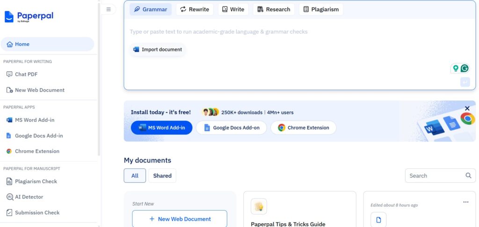Click the 'Install today - it's free!' text
This screenshot has height=227, width=479.
[161, 112]
